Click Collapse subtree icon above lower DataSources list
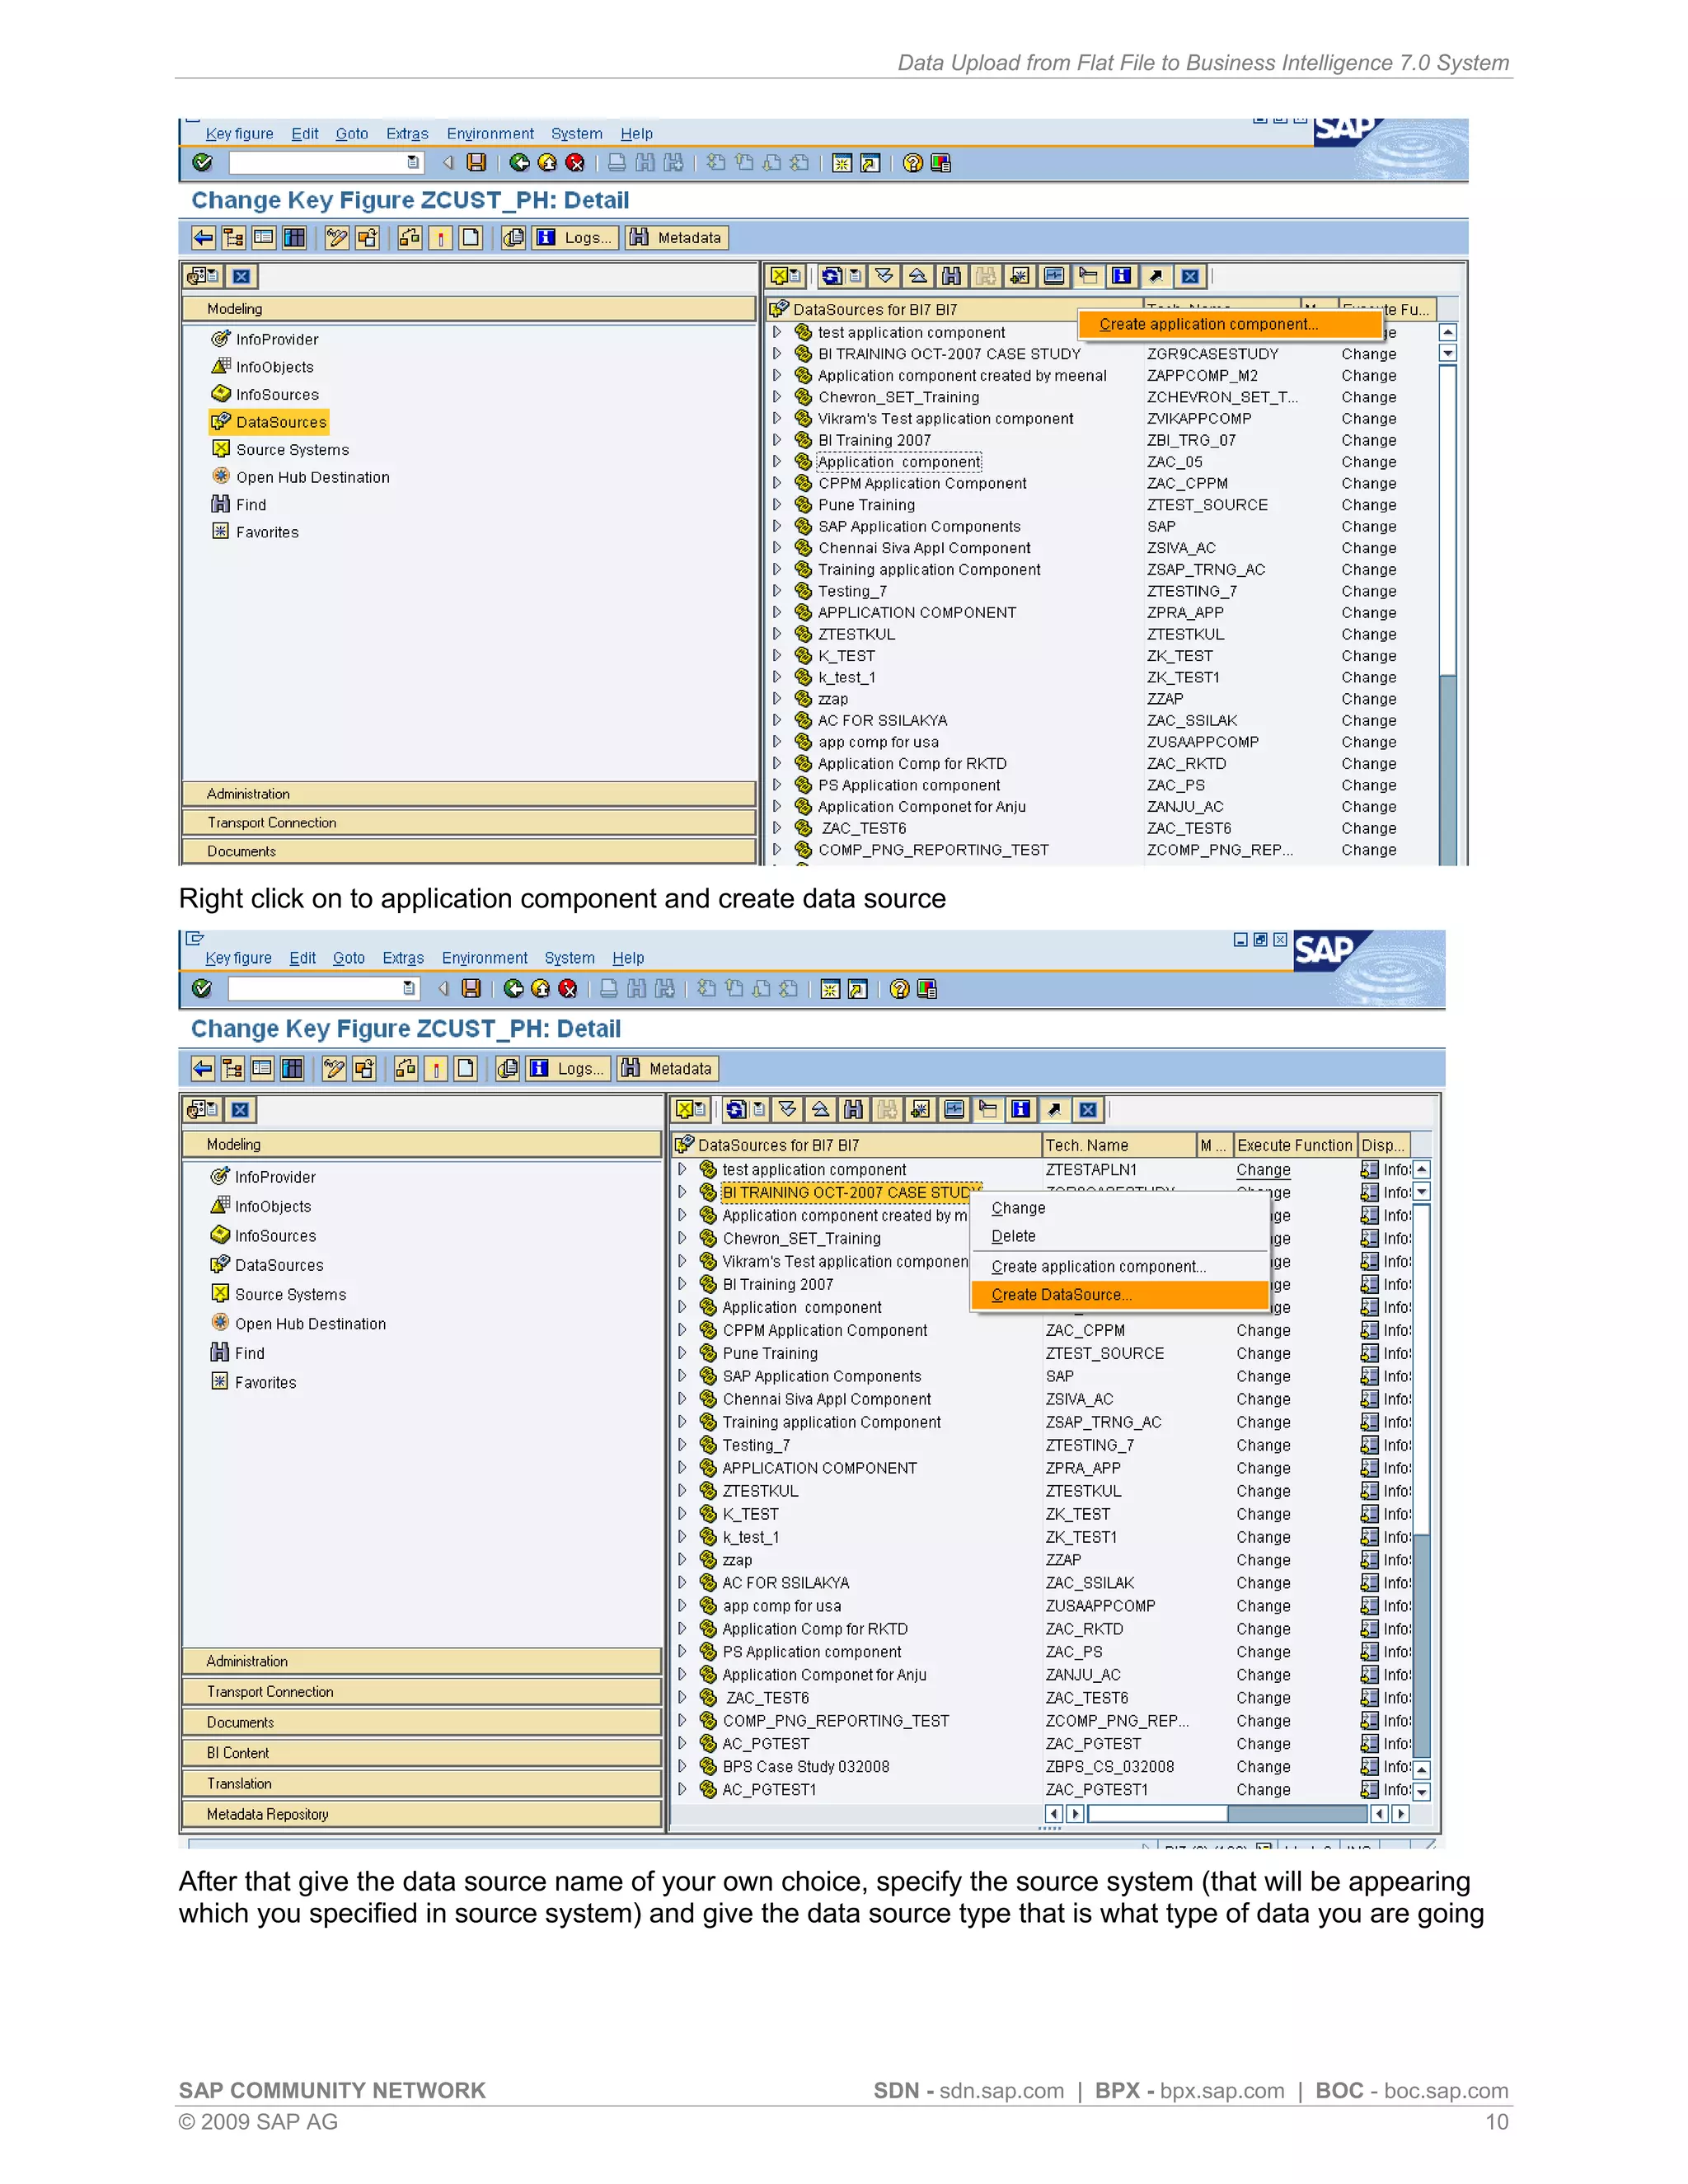Screen dimensions: 1688x2184 [x=820, y=1109]
